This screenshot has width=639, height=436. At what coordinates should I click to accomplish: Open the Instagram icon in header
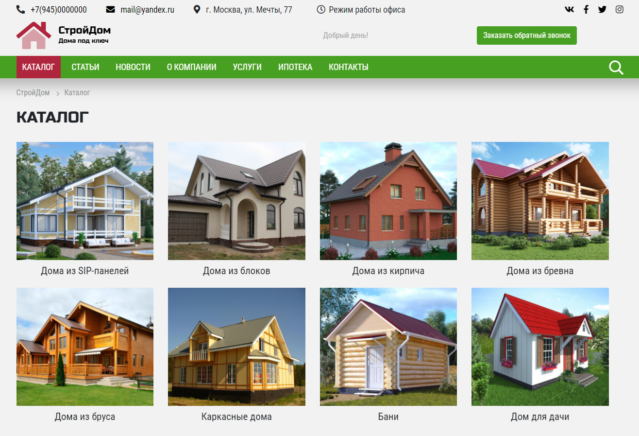pyautogui.click(x=619, y=9)
